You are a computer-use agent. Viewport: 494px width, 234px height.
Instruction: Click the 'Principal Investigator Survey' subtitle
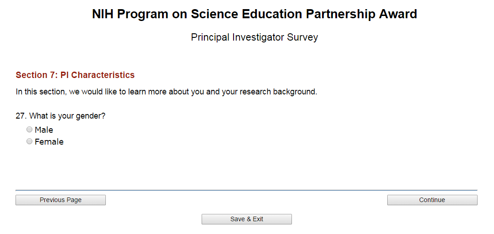pyautogui.click(x=255, y=37)
